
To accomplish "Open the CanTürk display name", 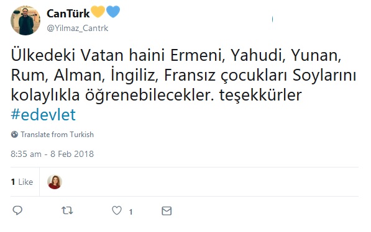I will (x=68, y=14).
